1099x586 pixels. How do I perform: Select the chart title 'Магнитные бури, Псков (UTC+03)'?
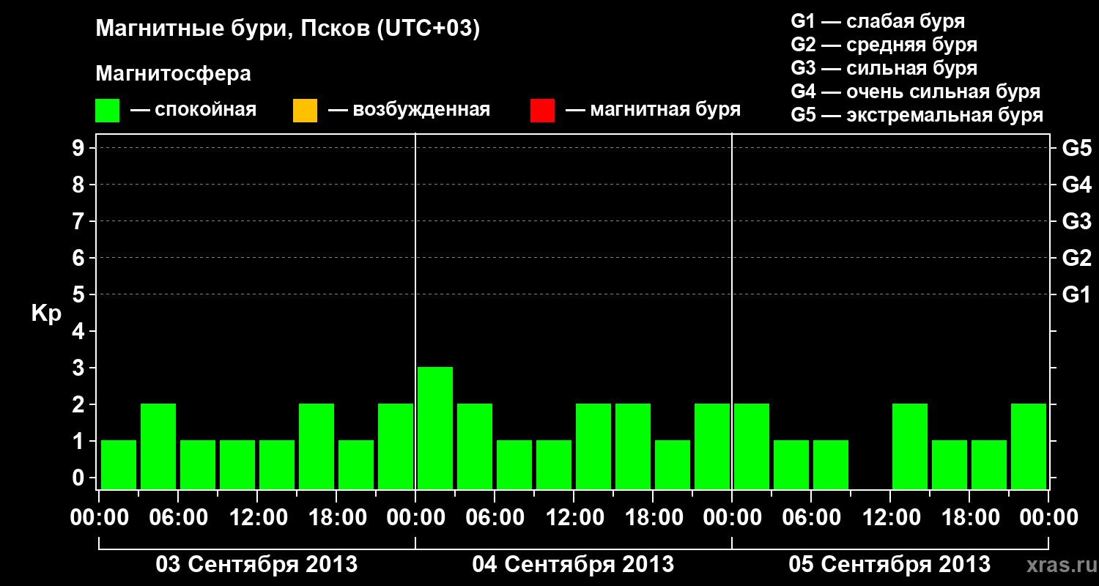(288, 29)
